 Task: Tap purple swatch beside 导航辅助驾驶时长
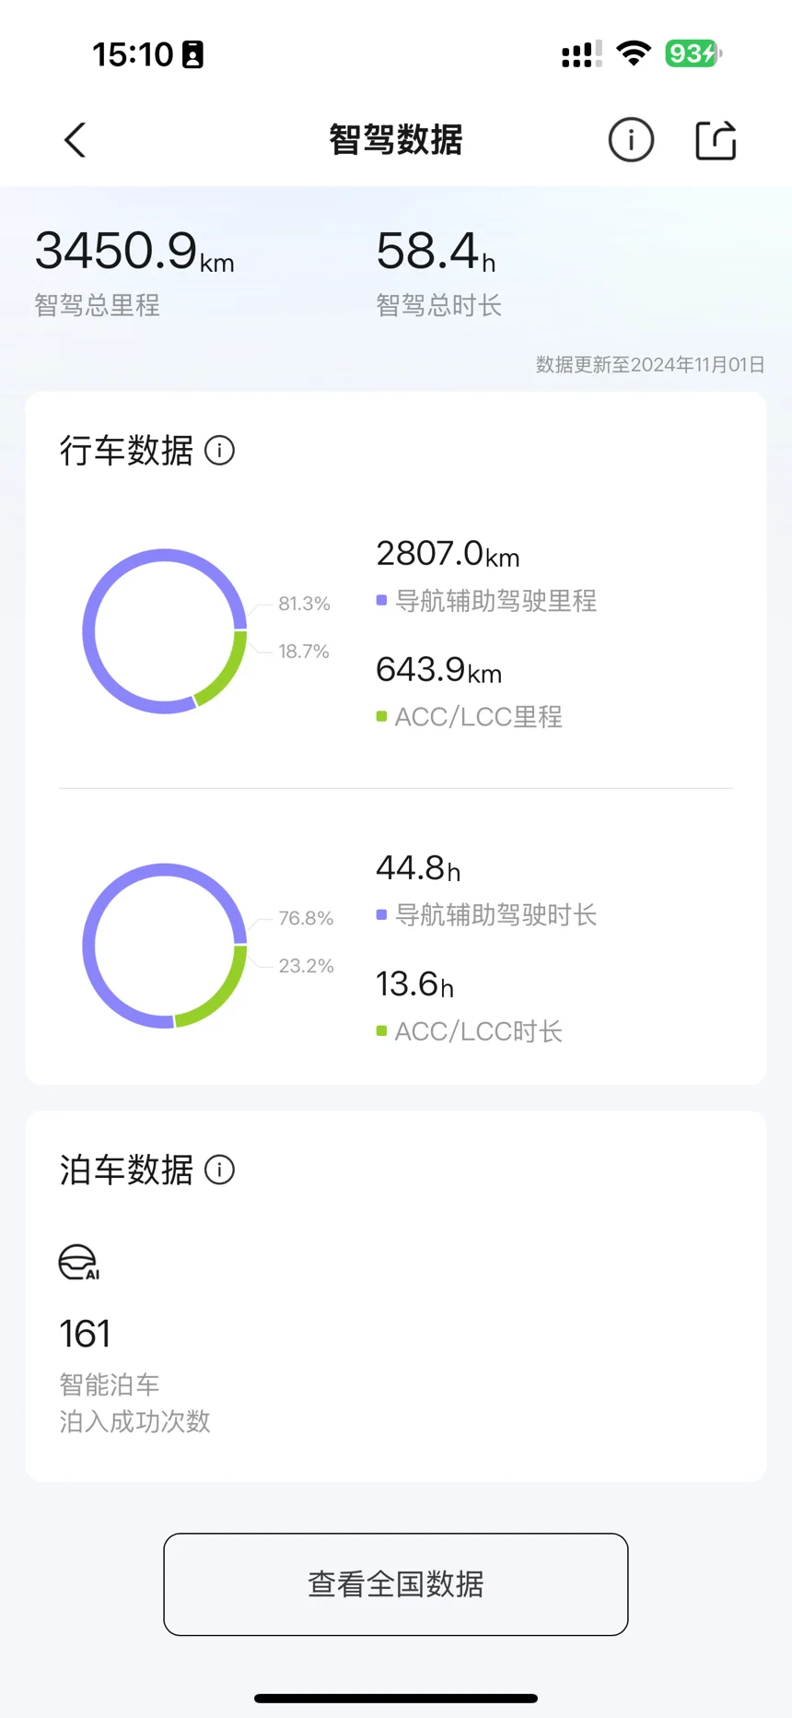(381, 915)
